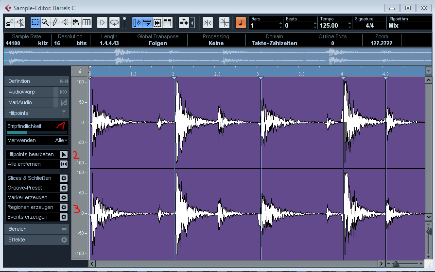Click vertical scrollbar up arrow
Viewport: 435px width, 272px height.
click(428, 80)
